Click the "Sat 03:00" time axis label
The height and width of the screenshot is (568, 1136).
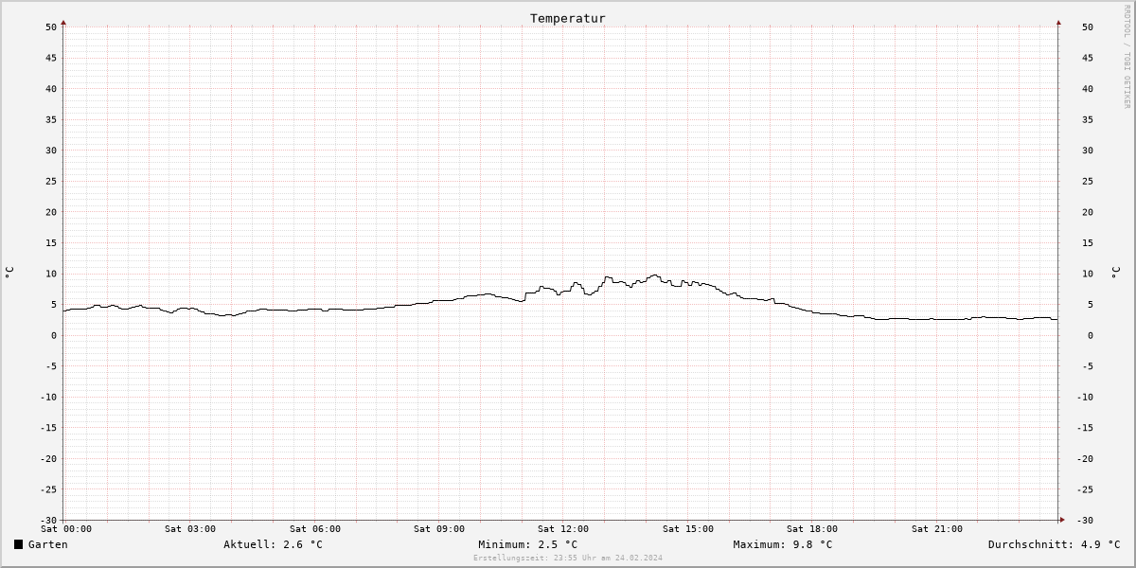click(190, 529)
